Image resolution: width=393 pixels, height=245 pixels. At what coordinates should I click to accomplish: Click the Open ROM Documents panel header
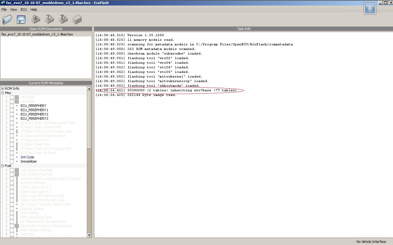point(46,29)
